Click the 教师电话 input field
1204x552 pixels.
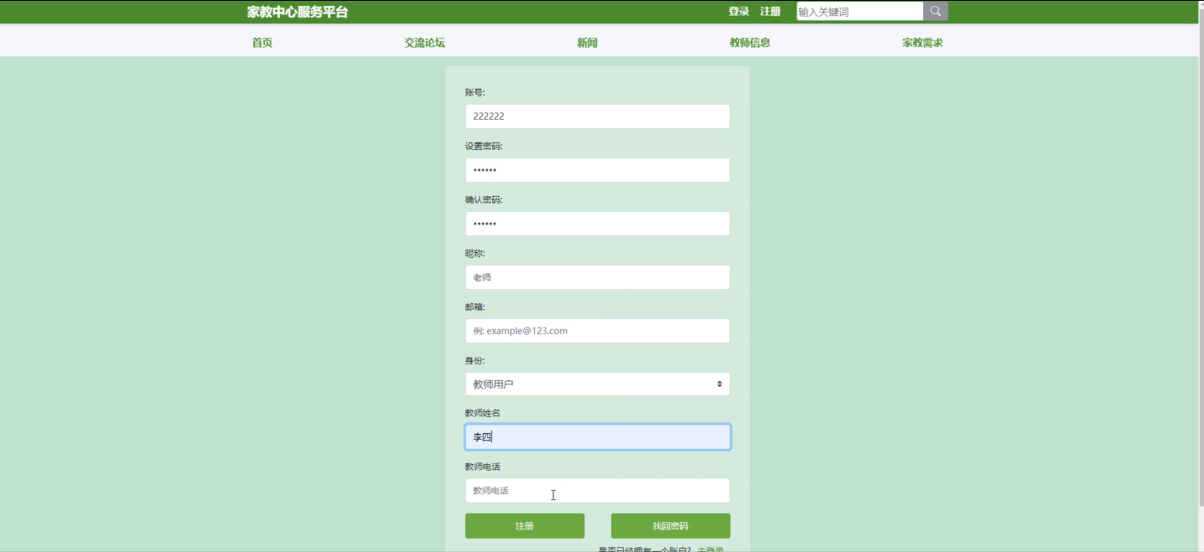point(598,491)
